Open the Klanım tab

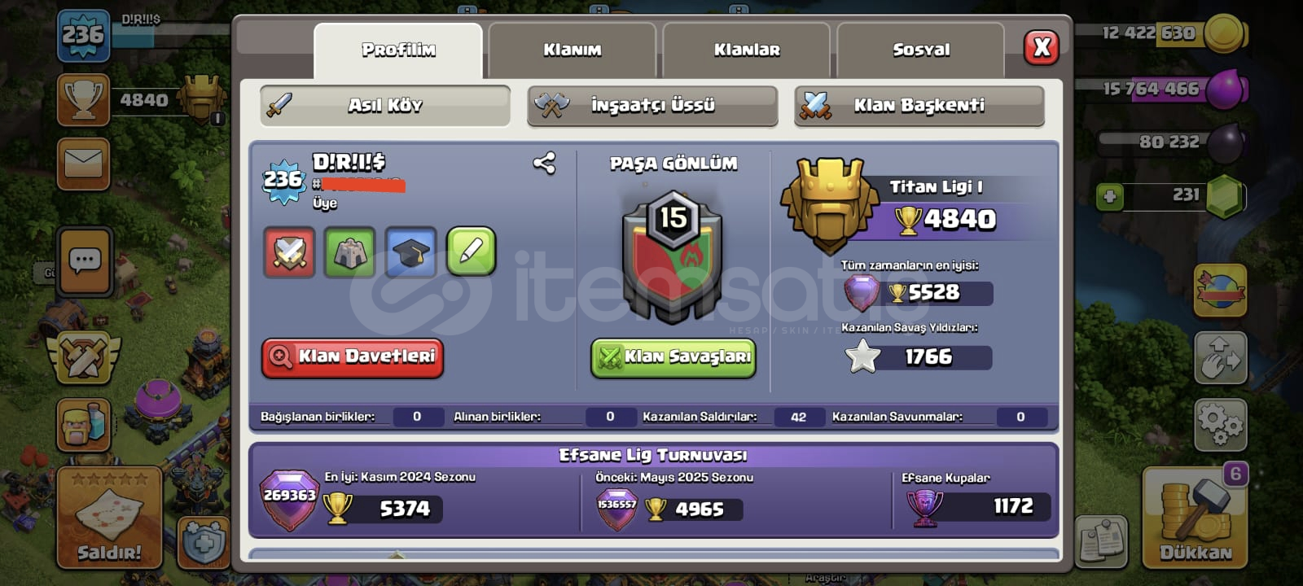pyautogui.click(x=572, y=50)
